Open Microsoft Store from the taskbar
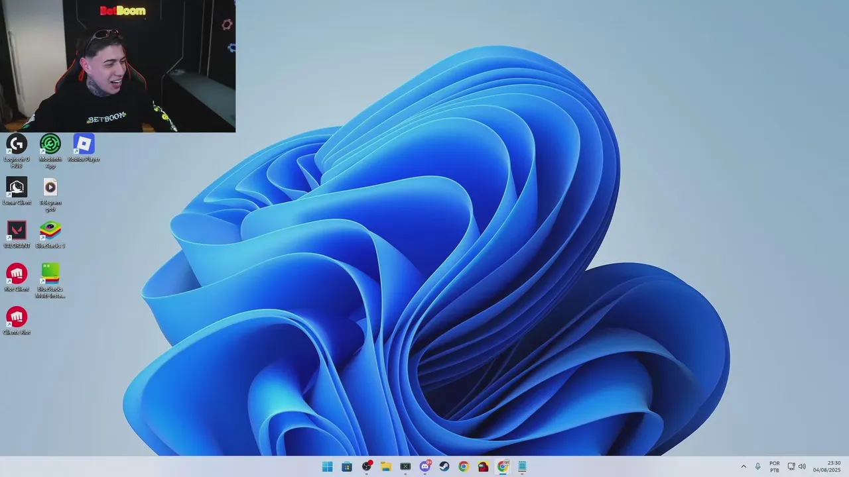Image resolution: width=849 pixels, height=477 pixels. (347, 466)
